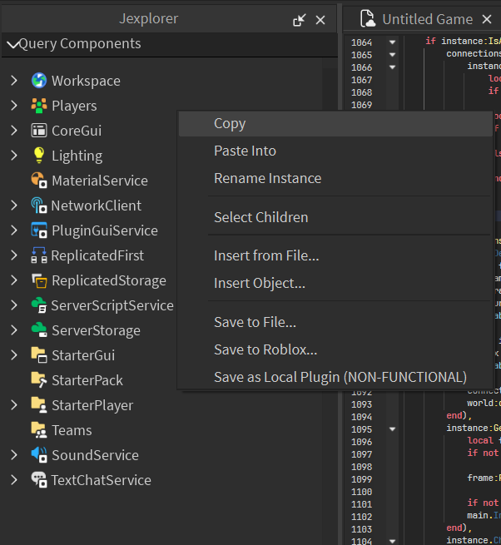501x545 pixels.
Task: Select the Workspace label in Jexplorer
Action: pyautogui.click(x=86, y=81)
